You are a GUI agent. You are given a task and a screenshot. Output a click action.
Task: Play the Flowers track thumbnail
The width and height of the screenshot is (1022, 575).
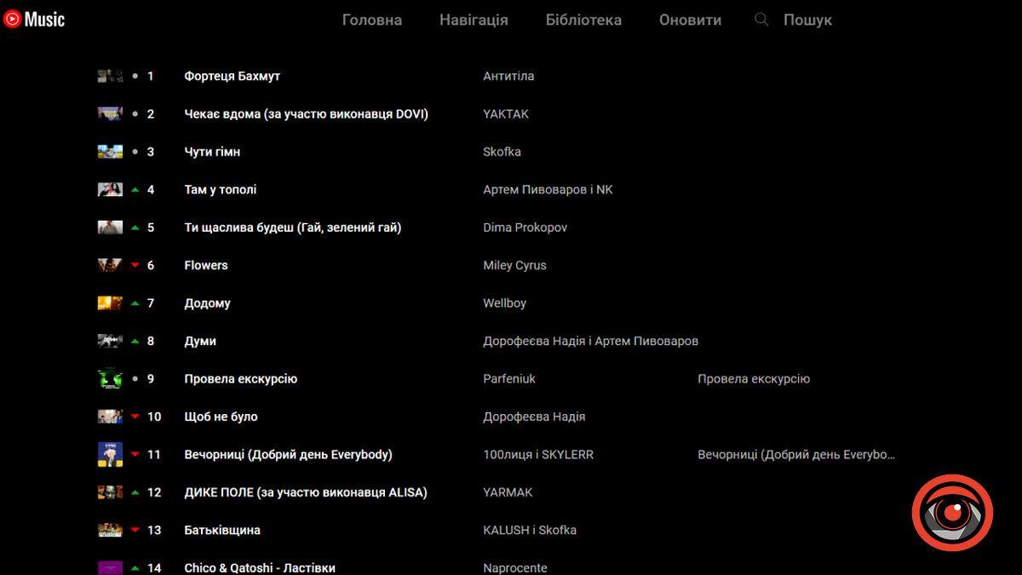pos(110,265)
